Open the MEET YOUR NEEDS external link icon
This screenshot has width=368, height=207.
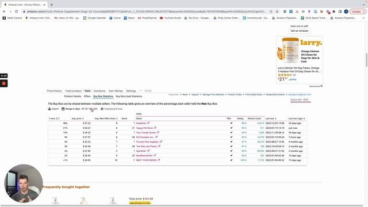tap(159, 160)
